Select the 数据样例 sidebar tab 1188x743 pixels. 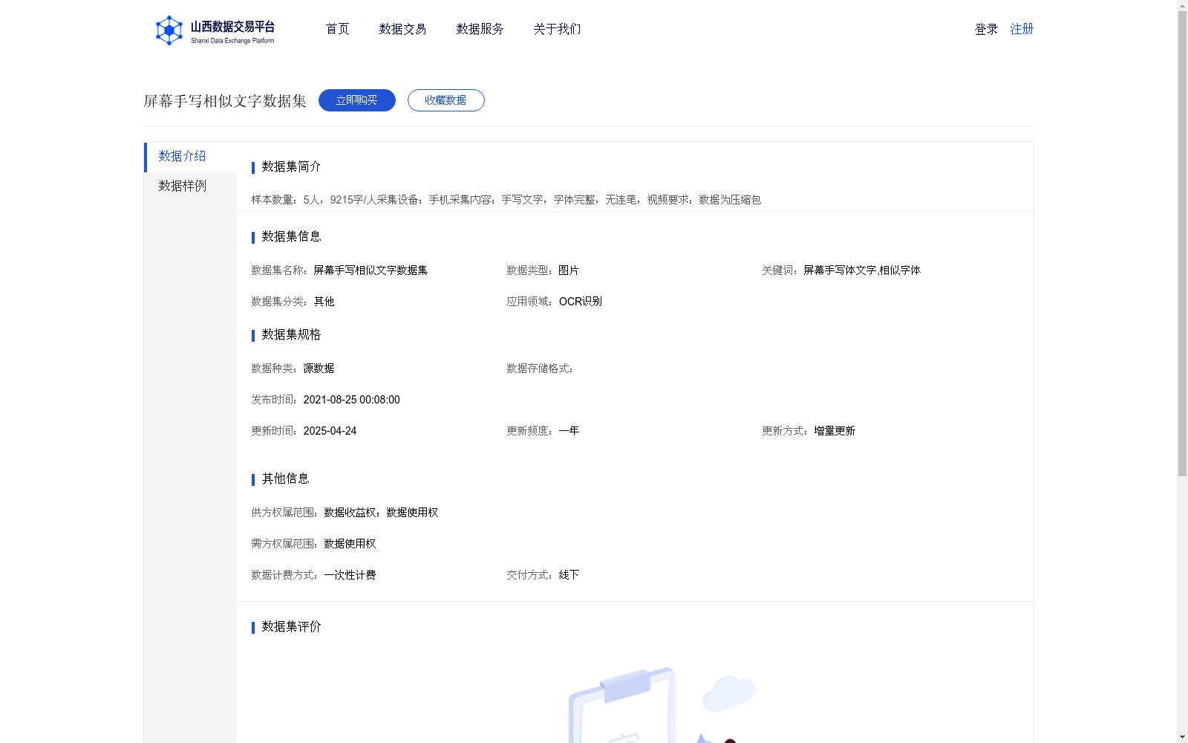pos(190,186)
